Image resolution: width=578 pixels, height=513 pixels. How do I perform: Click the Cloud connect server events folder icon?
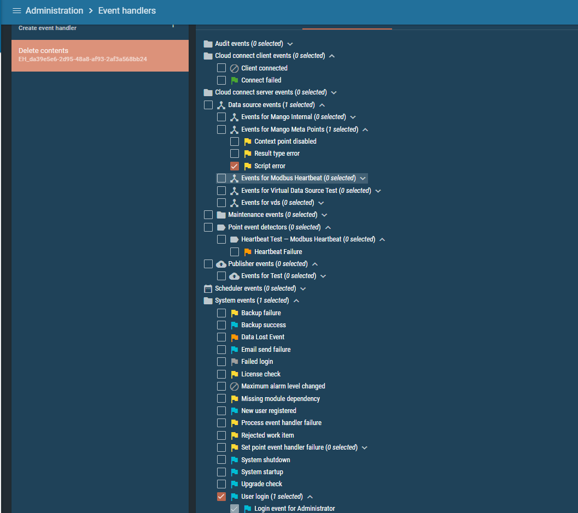[x=208, y=92]
